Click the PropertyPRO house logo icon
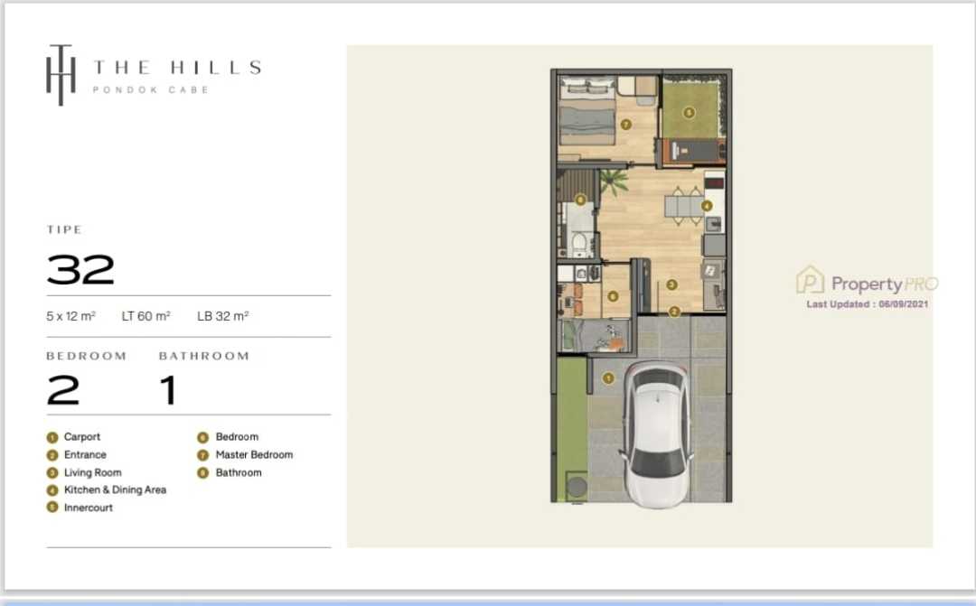Viewport: 976px width, 606px height. tap(810, 280)
